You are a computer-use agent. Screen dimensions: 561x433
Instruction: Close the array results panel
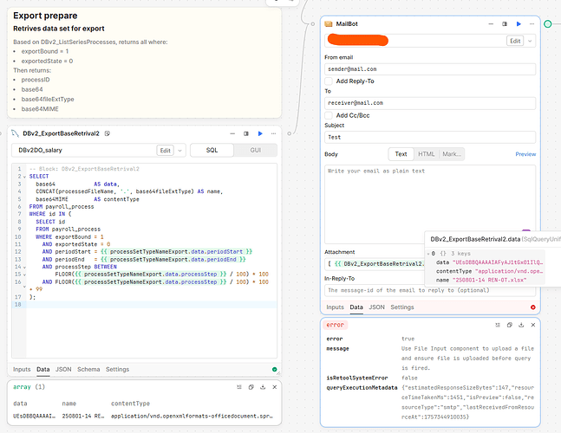point(274,385)
